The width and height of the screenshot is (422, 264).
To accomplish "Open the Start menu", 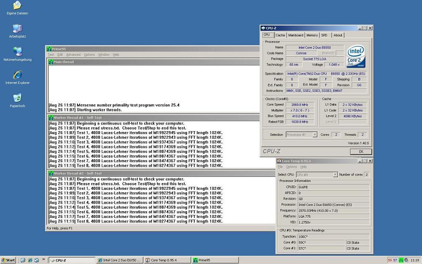I will point(8,260).
